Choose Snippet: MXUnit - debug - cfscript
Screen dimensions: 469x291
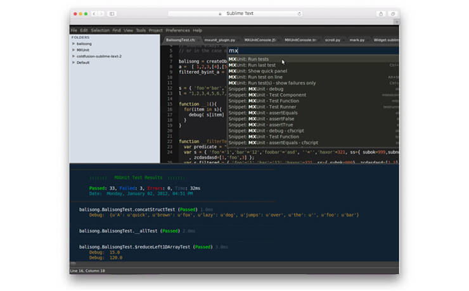313,131
